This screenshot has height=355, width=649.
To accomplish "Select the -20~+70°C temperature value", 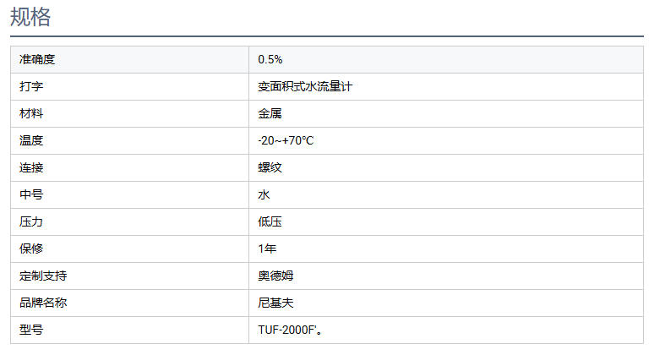I will pyautogui.click(x=286, y=140).
